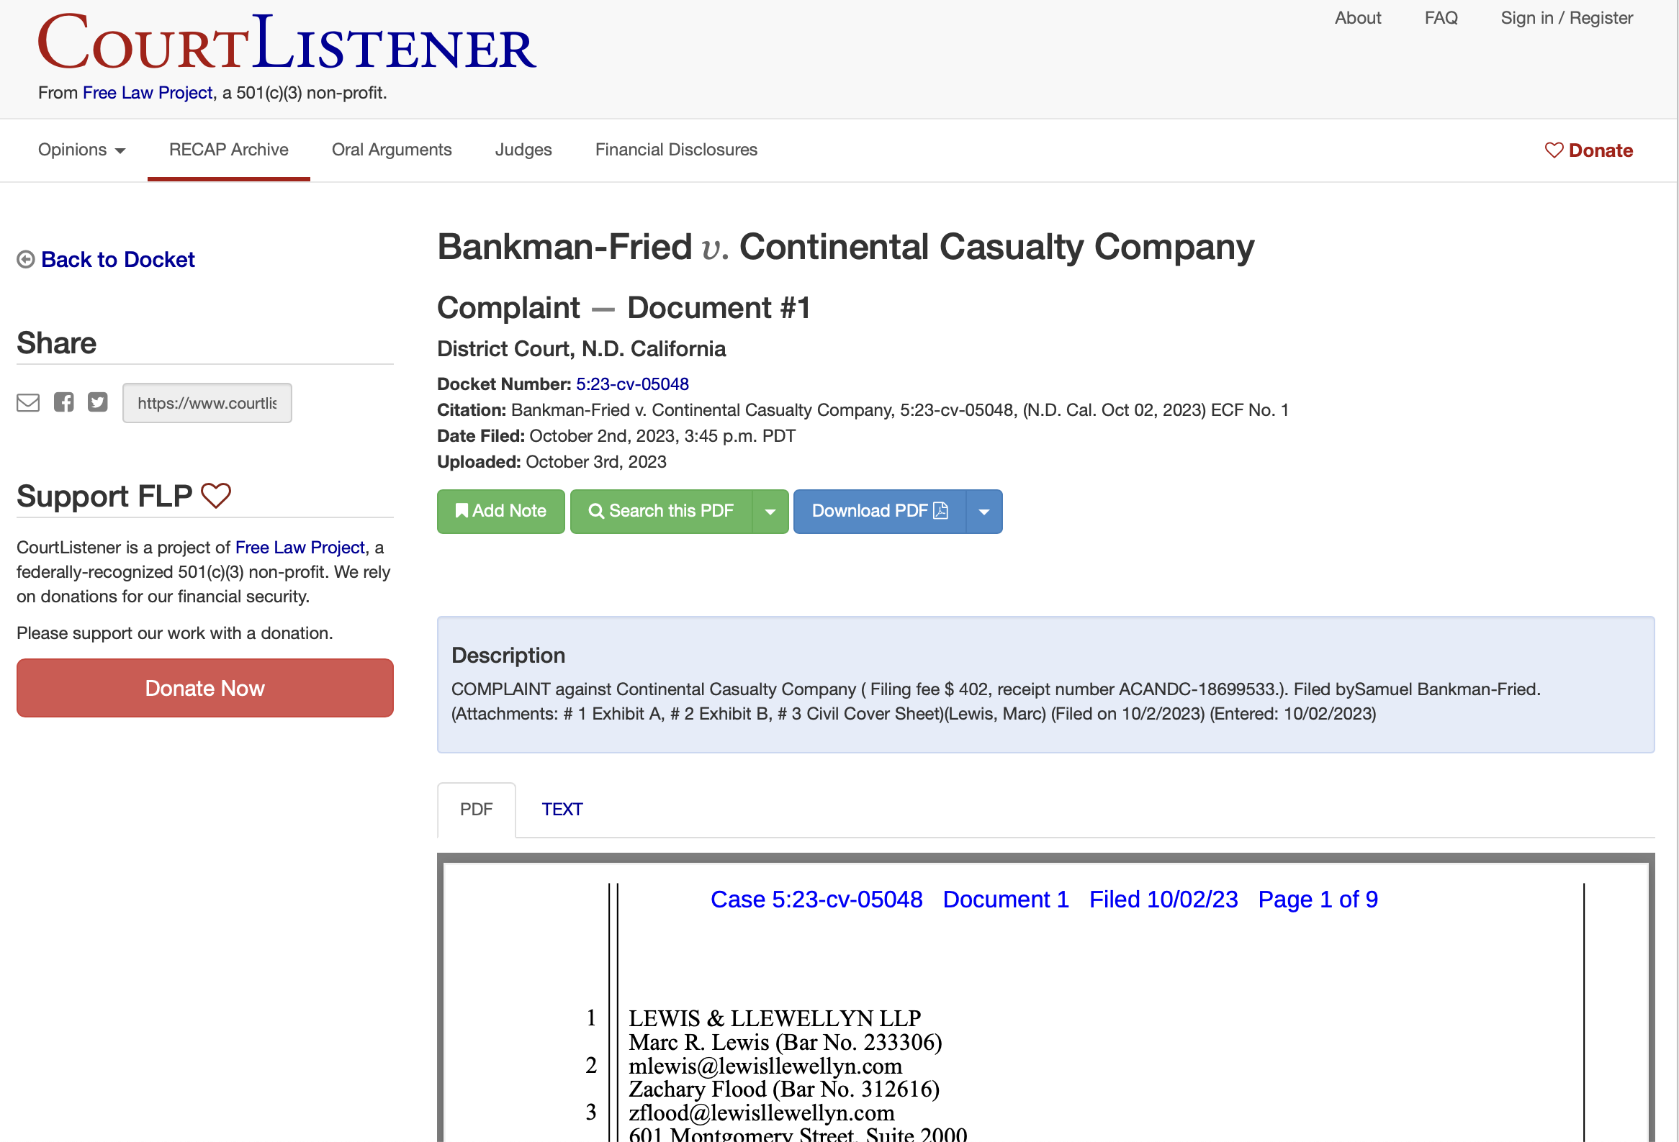Screen dimensions: 1679x1142
Task: Click the email share icon
Action: 27,402
